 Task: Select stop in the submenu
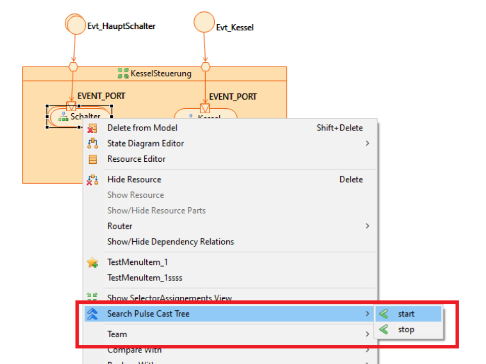[x=406, y=330]
